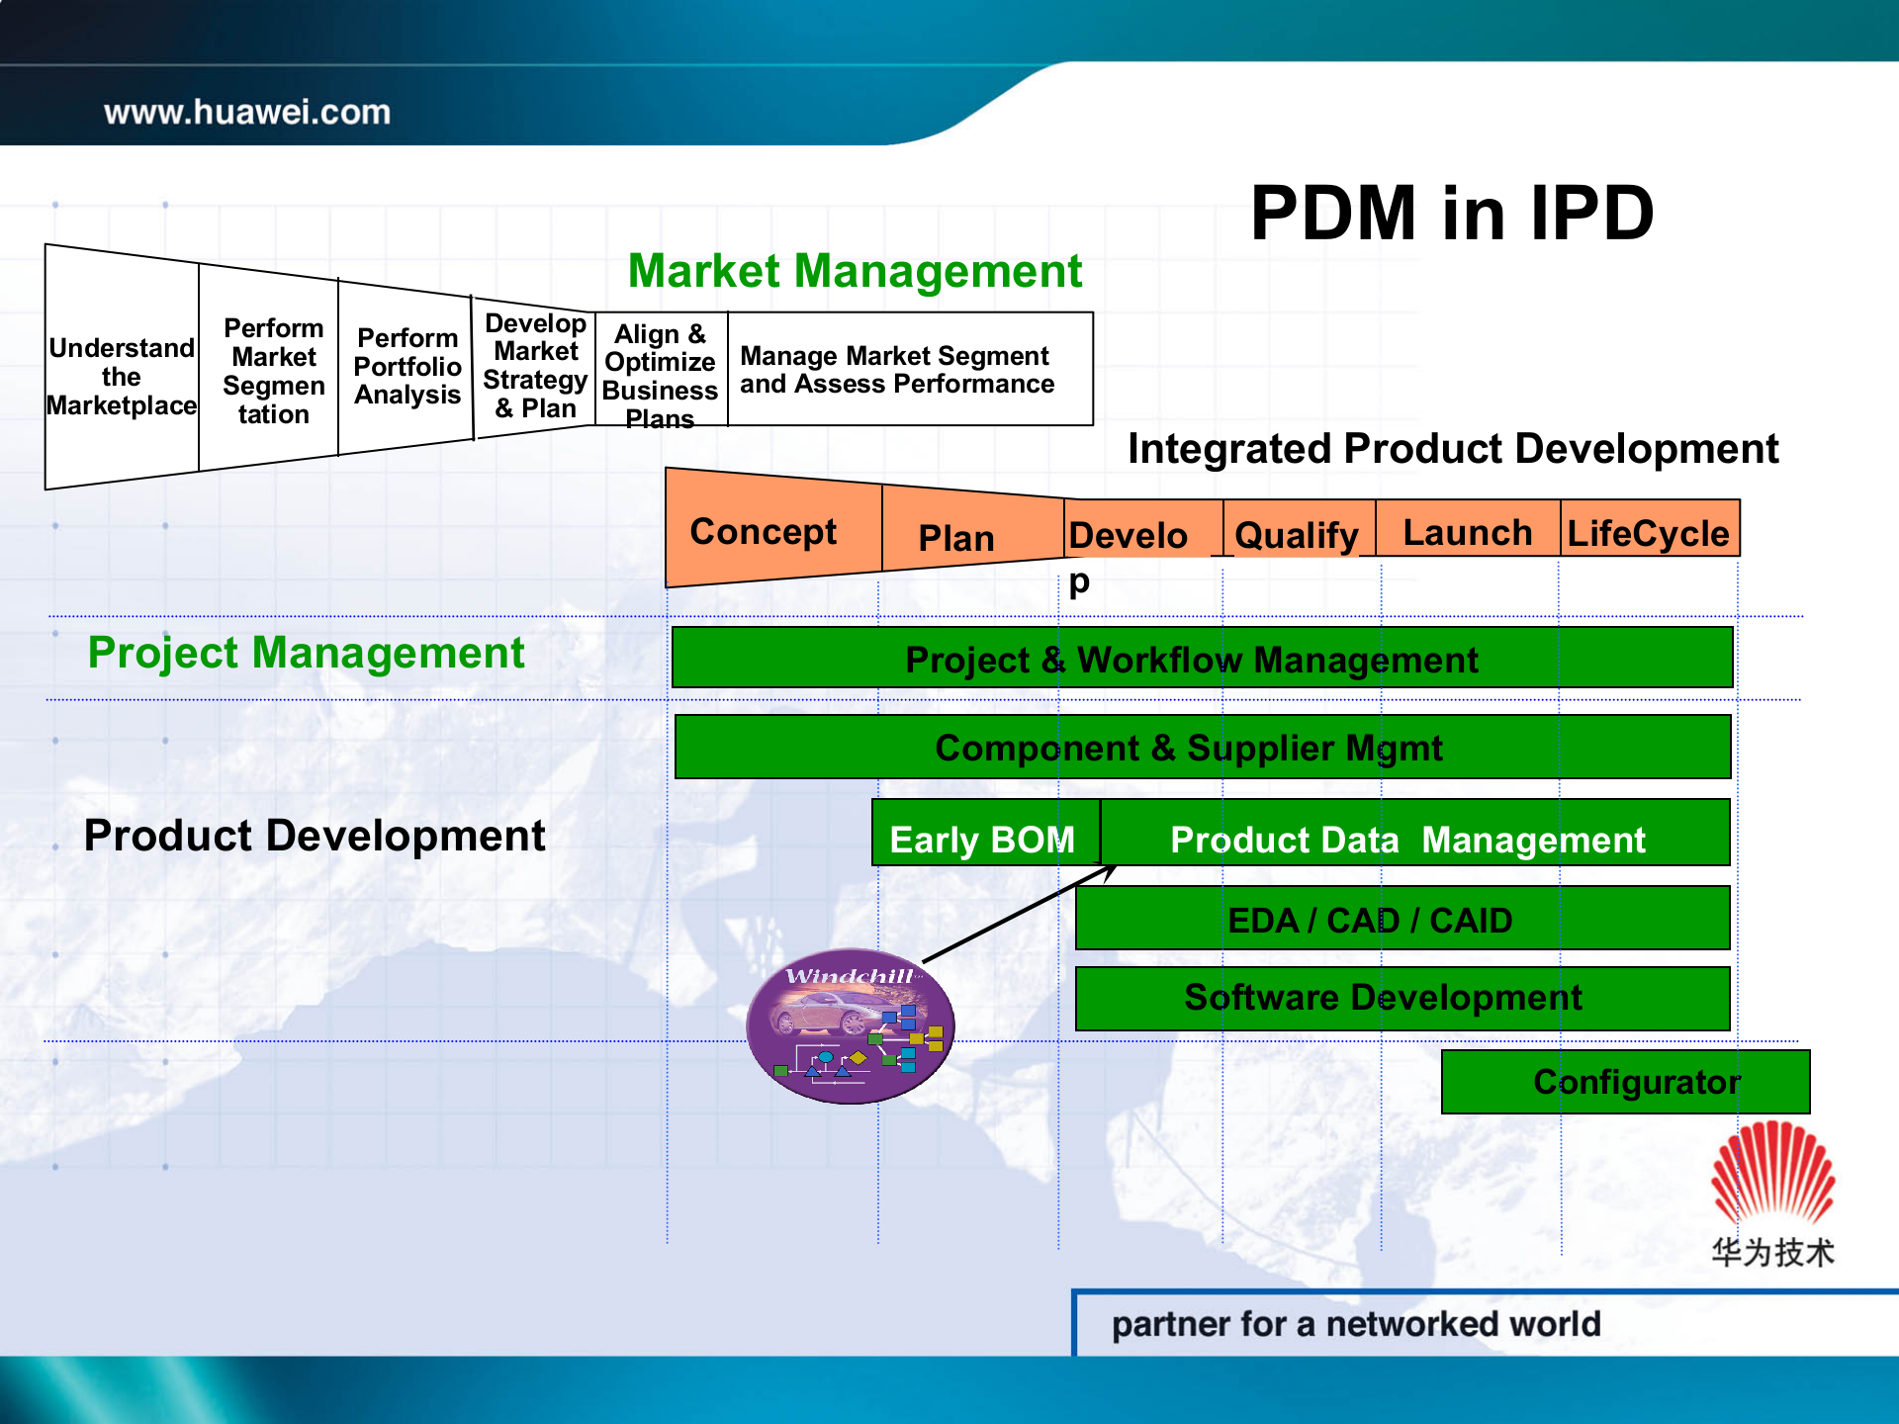The image size is (1899, 1424).
Task: Click the PDM in IPD title
Action: [x=1452, y=214]
